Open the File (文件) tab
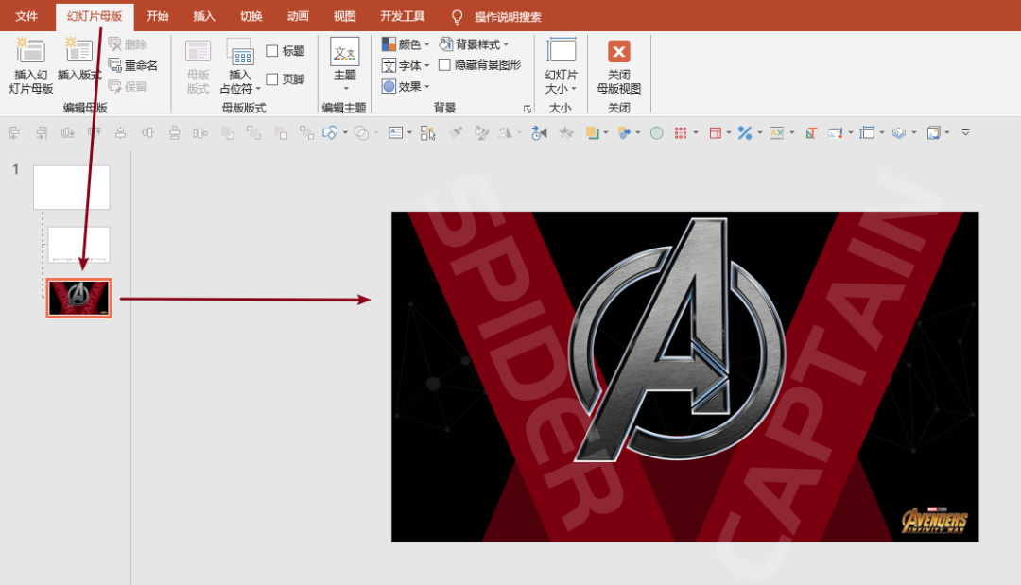1021x585 pixels. pyautogui.click(x=26, y=16)
